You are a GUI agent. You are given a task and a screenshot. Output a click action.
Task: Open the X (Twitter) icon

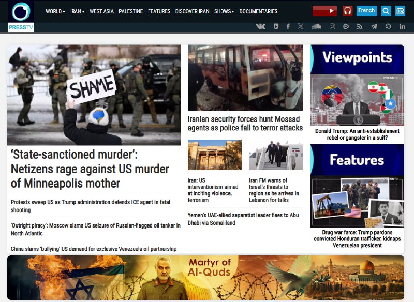[x=301, y=26]
